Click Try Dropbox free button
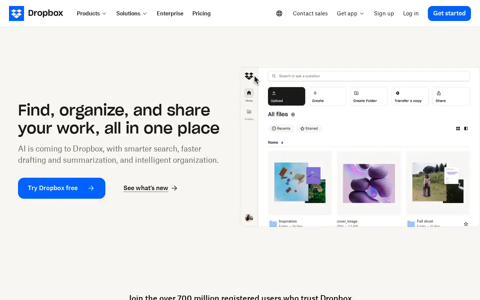The image size is (480, 300). [61, 188]
